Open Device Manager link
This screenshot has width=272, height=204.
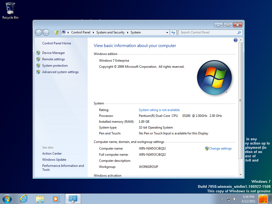point(53,53)
